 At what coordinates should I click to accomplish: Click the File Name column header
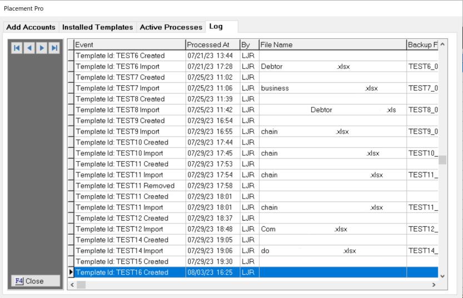332,44
